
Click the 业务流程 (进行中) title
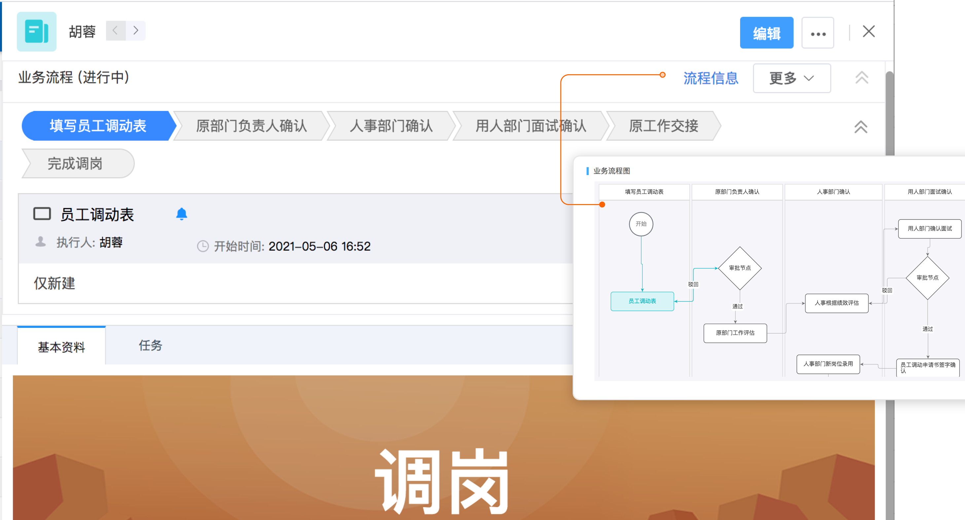pos(74,78)
